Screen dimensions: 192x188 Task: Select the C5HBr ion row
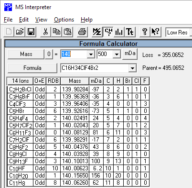tap(78, 111)
